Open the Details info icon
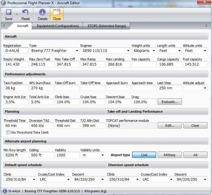The image size is (212, 195). click(42, 13)
